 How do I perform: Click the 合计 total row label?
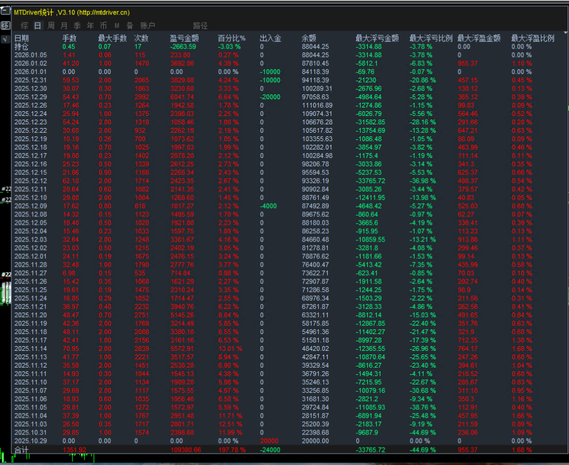click(x=22, y=449)
